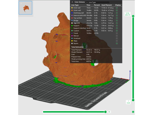Click the blue Overhang wall color swatch
Screen dimensions: 153x115
coord(72,13)
